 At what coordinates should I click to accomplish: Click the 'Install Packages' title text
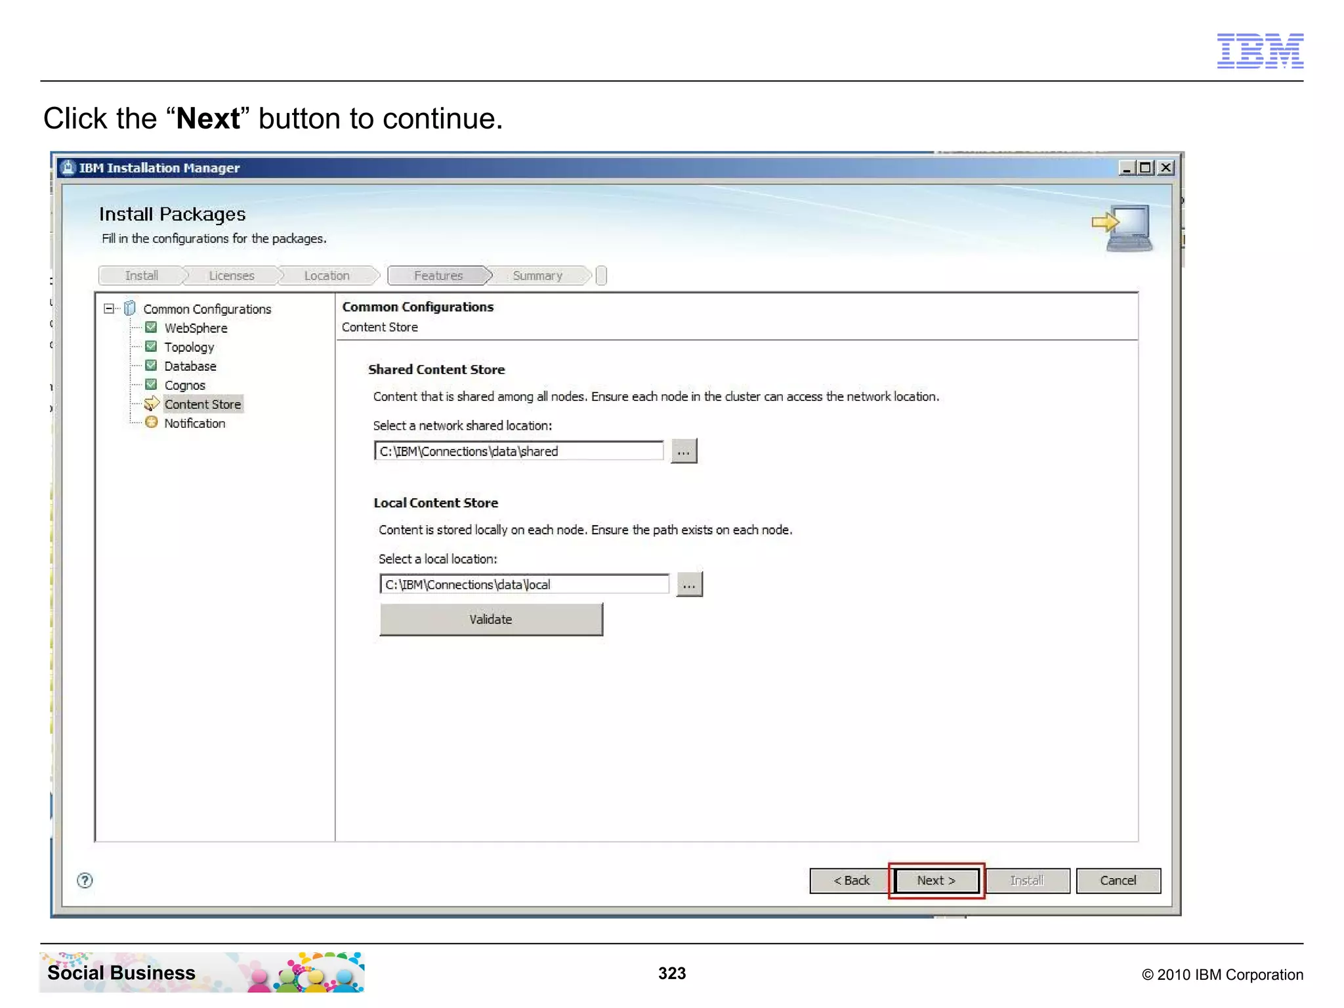point(172,214)
